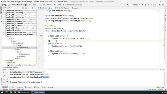Image resolution: width=167 pixels, height=94 pixels.
Task: Expand the target folder
Action: [x=5, y=61]
